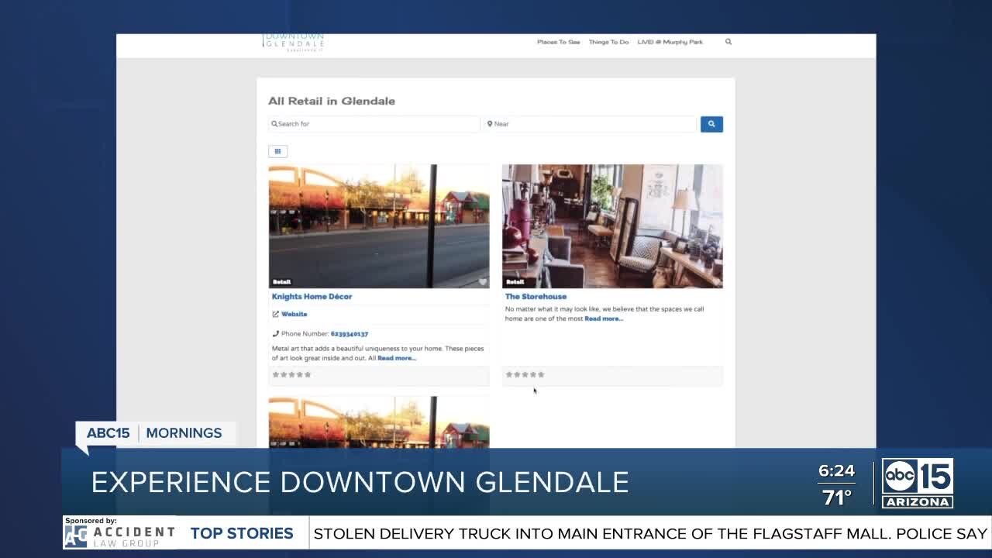Screen dimensions: 992x558
Task: Rate Knights Home Décor with the stars
Action: [291, 374]
